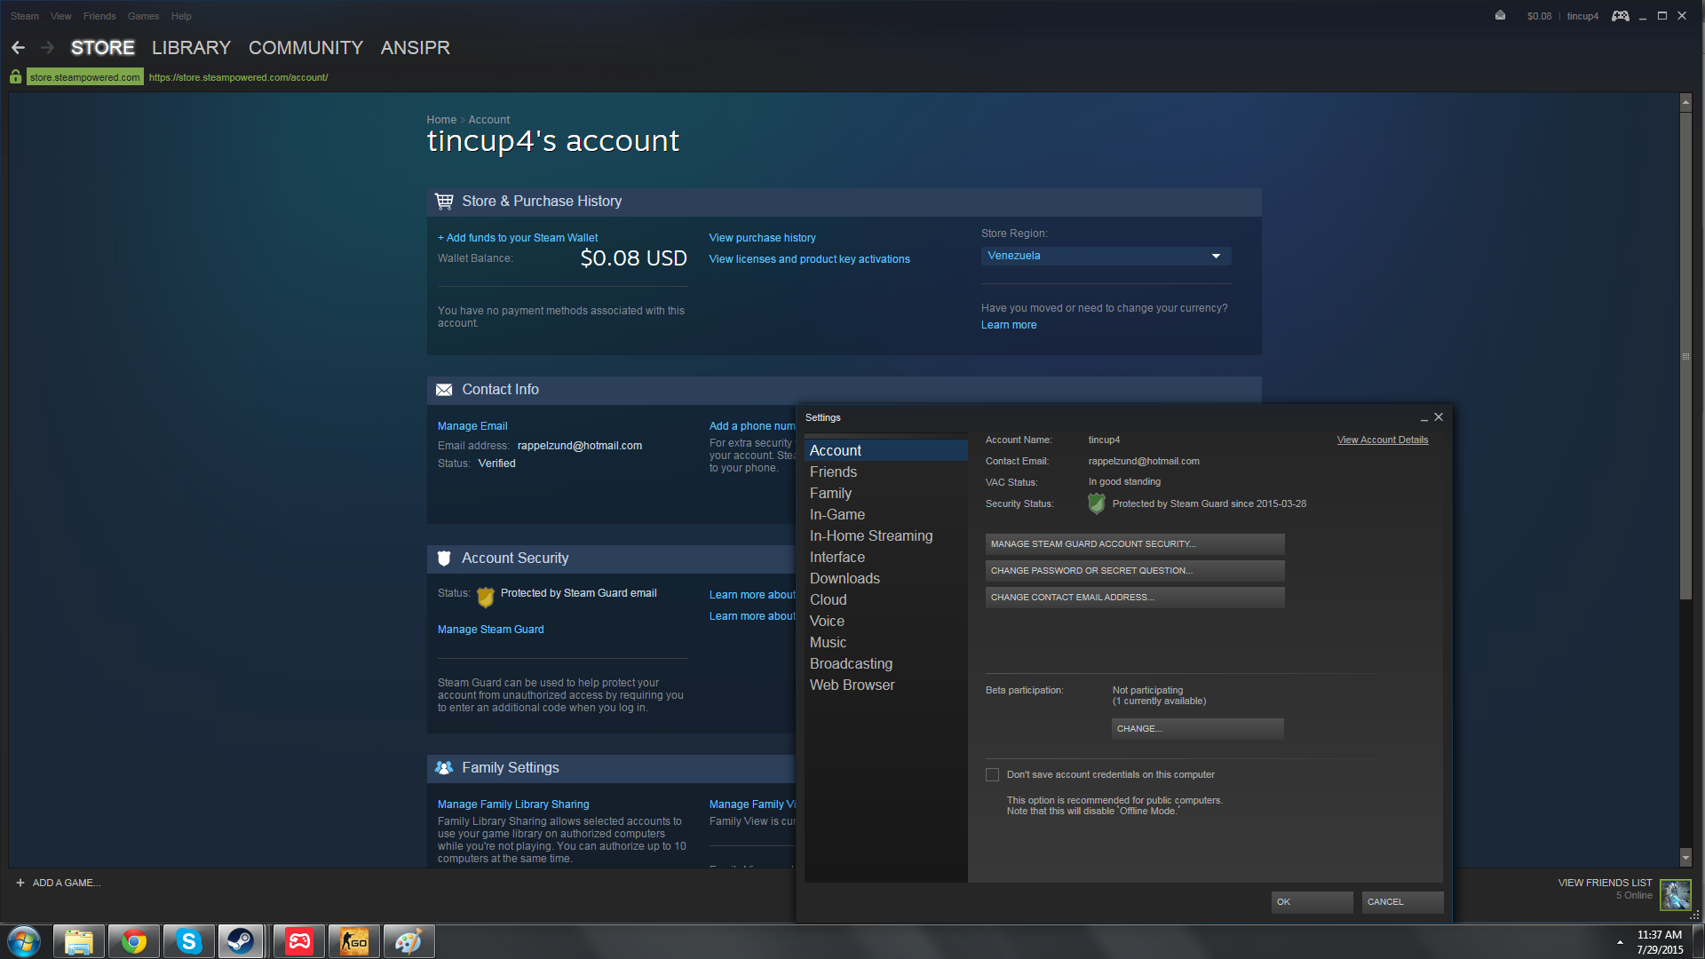Select Interface in the Settings sidebar
Viewport: 1705px width, 959px height.
coord(885,557)
